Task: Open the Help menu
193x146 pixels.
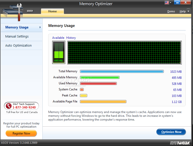Action: (x=182, y=11)
